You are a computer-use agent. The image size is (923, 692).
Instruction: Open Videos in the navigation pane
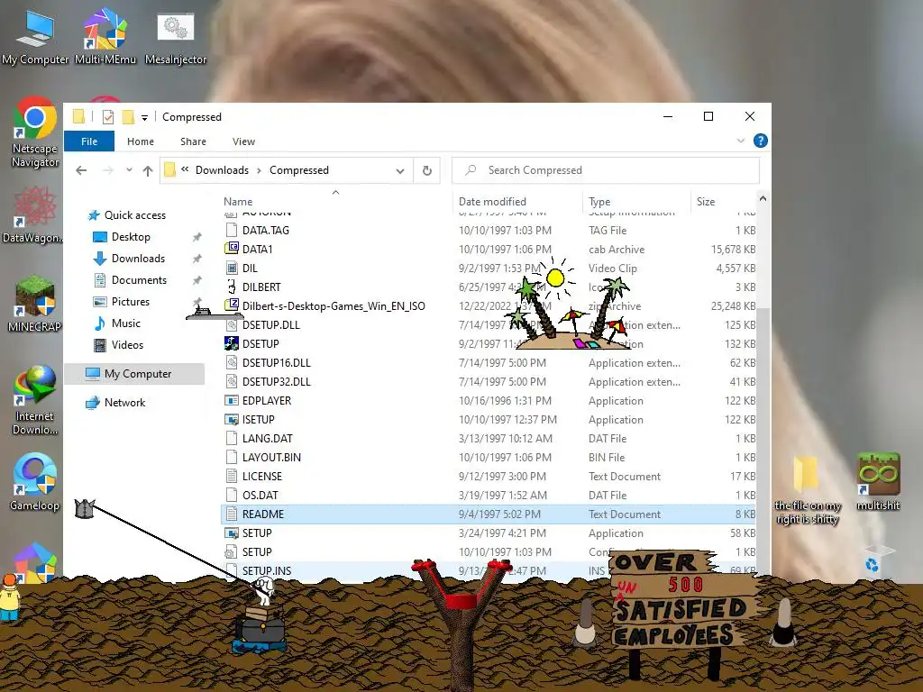127,345
